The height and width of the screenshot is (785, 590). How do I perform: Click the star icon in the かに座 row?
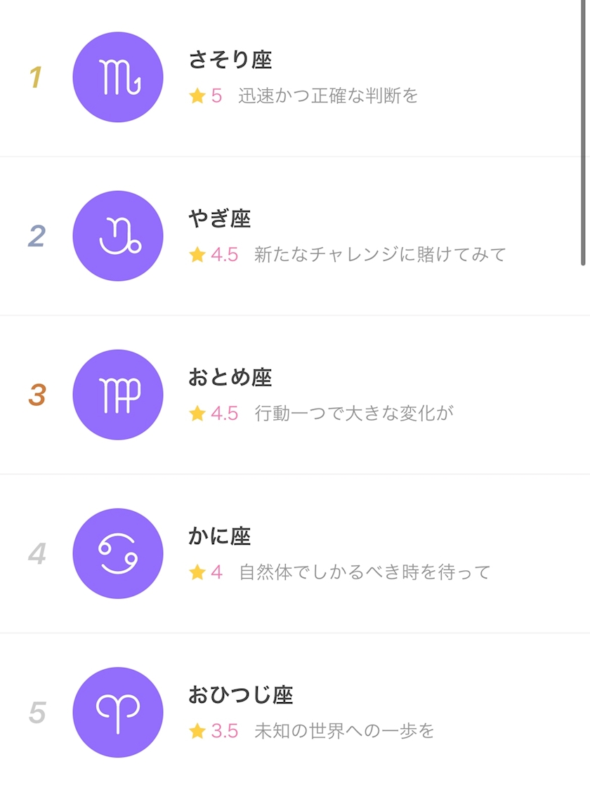tap(197, 572)
